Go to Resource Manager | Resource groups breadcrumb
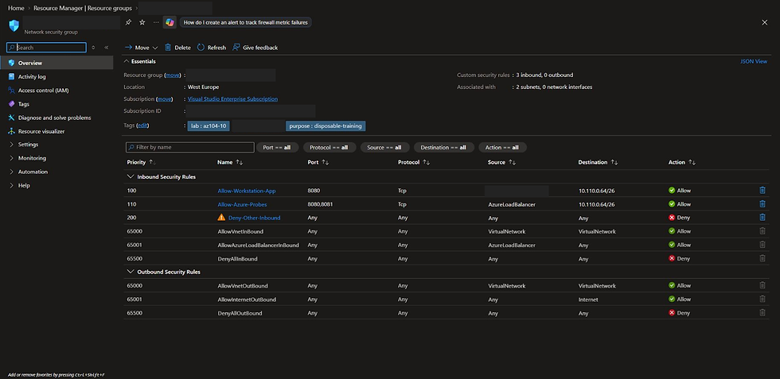780x379 pixels. (83, 9)
